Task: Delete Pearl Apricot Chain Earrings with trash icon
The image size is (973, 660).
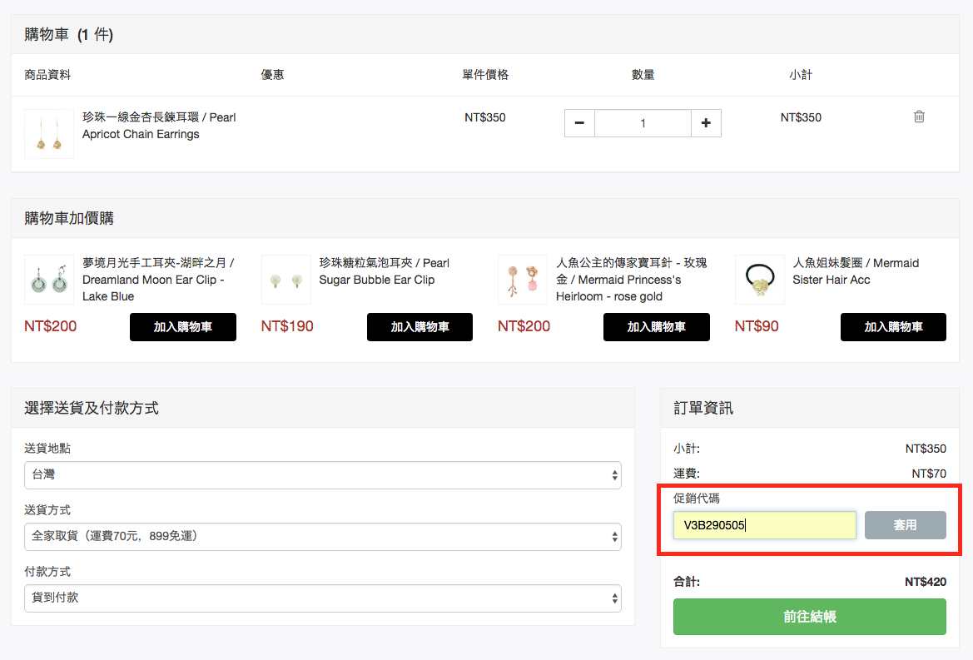Action: (x=919, y=117)
